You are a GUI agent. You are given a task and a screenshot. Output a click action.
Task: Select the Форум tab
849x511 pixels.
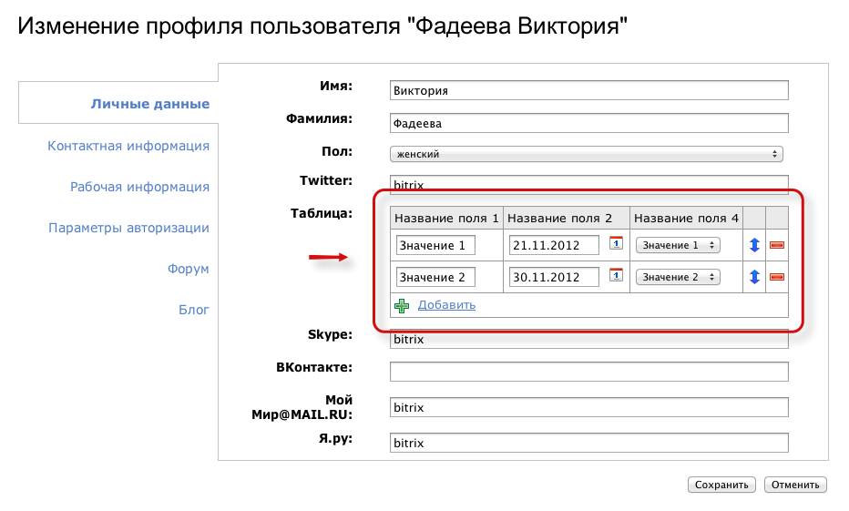click(x=188, y=269)
